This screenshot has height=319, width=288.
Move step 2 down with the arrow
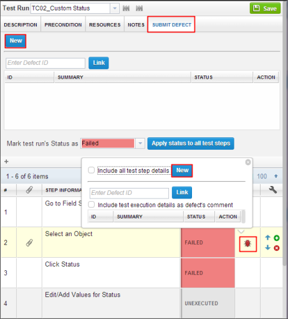pos(267,248)
